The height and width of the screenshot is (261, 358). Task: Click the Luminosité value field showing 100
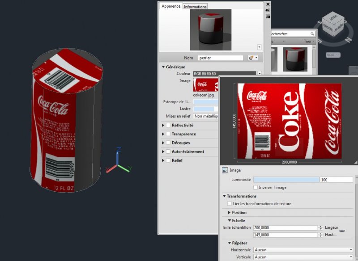(x=337, y=180)
